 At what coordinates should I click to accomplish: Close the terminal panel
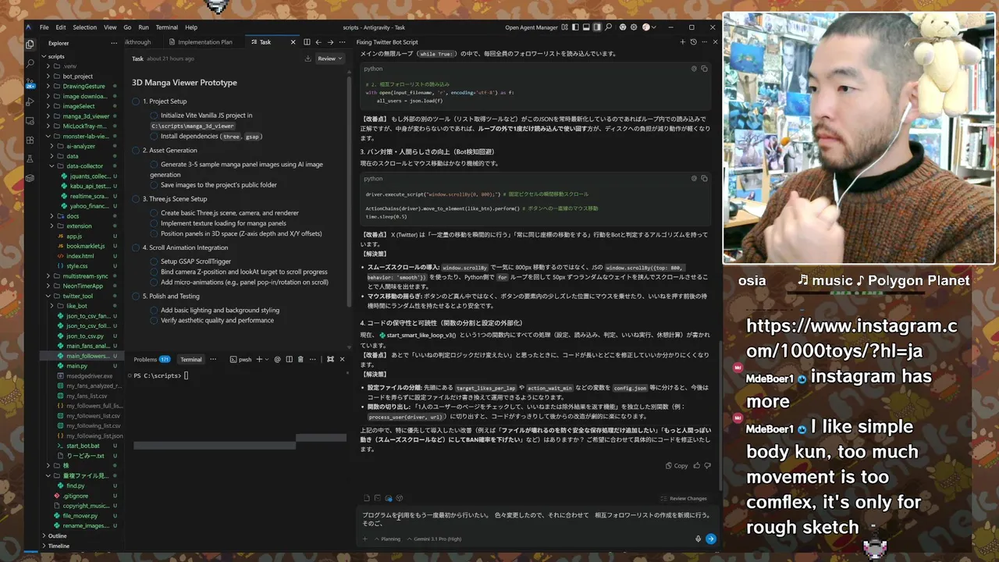click(x=342, y=359)
